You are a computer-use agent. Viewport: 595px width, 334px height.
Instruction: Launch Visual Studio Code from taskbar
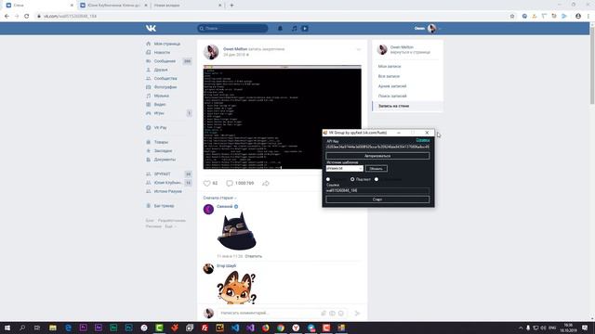(235, 328)
